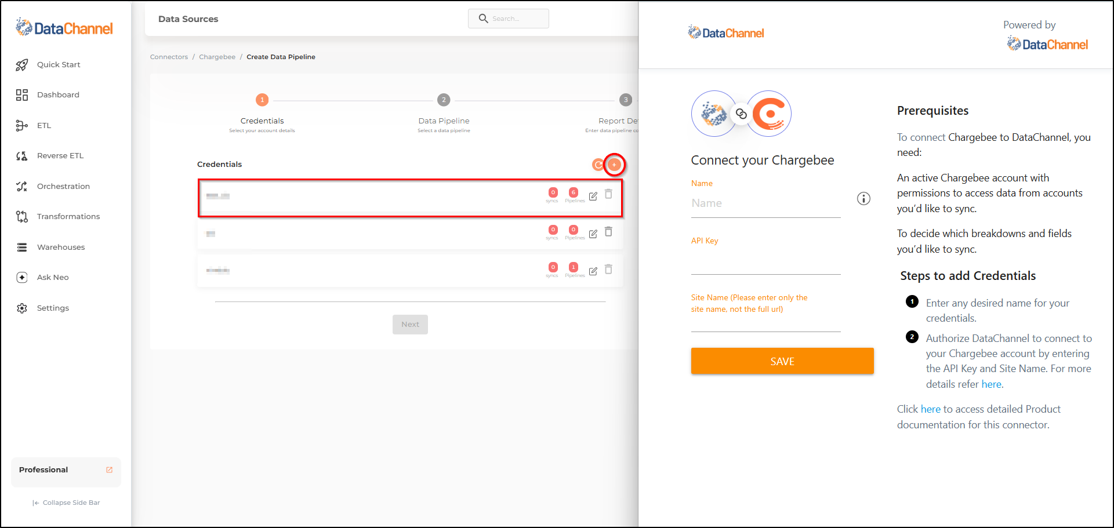1114x528 pixels.
Task: Open the Professional plan external link icon
Action: pos(109,470)
